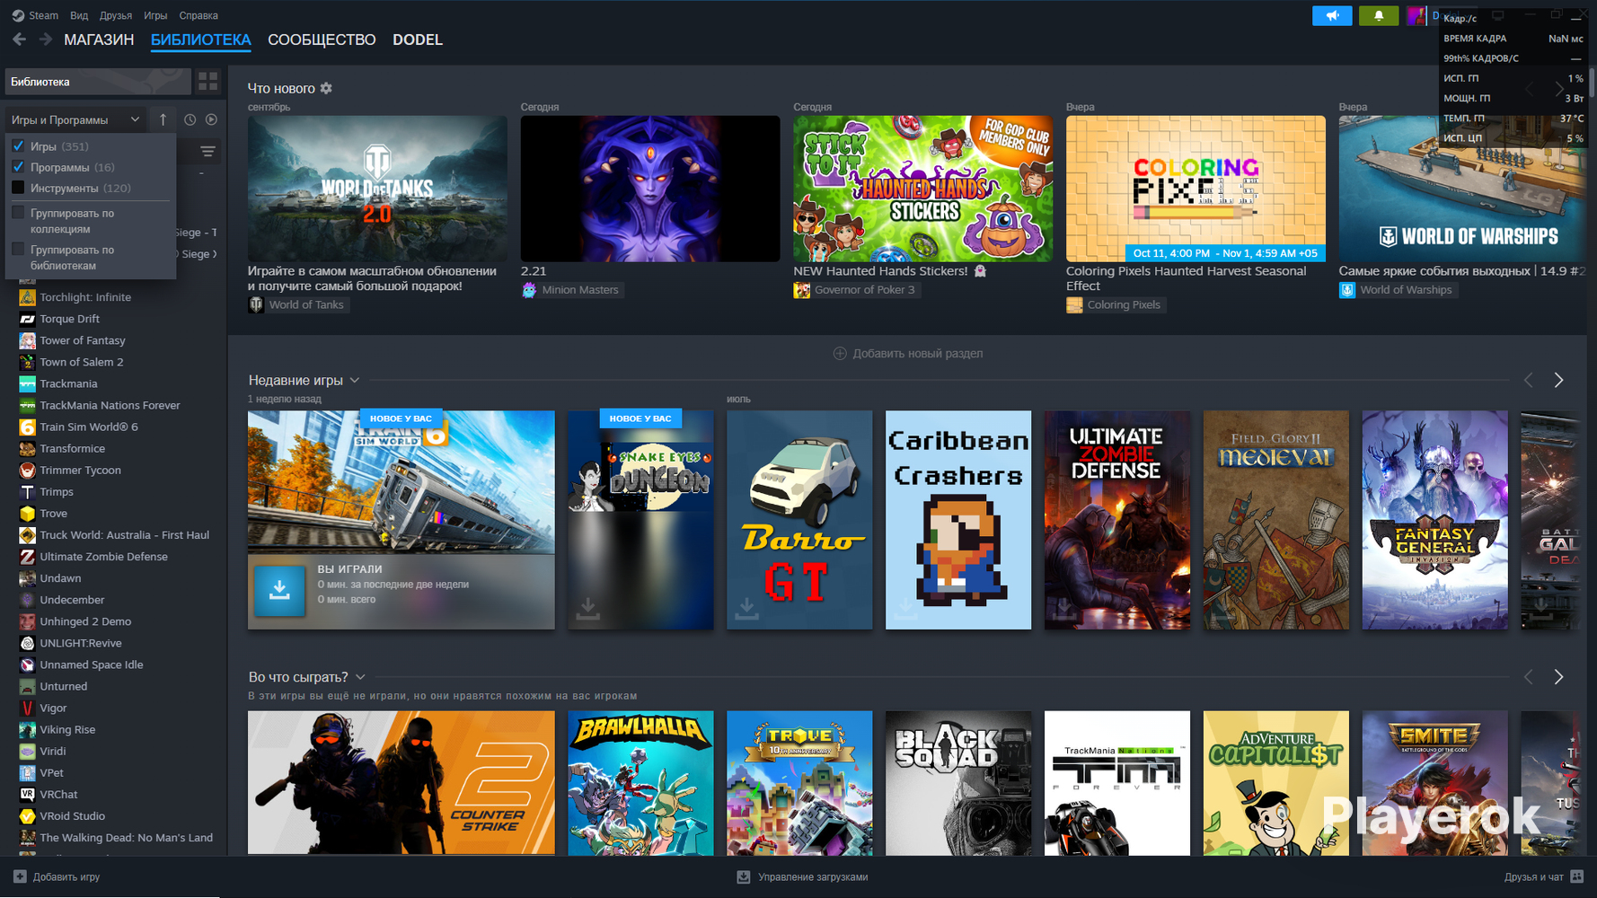Open the СООБЩЕСТВО tab

point(322,40)
